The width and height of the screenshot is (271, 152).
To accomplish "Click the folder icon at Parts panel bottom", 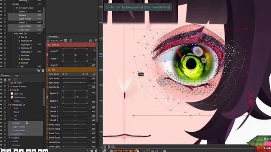I will coord(39,71).
